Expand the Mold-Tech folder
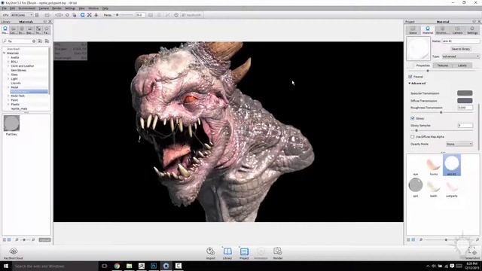482x271 pixels. [x=8, y=96]
